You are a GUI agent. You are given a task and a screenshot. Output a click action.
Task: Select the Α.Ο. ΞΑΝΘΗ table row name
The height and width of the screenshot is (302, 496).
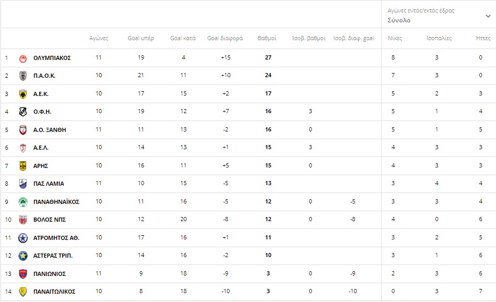coord(50,130)
